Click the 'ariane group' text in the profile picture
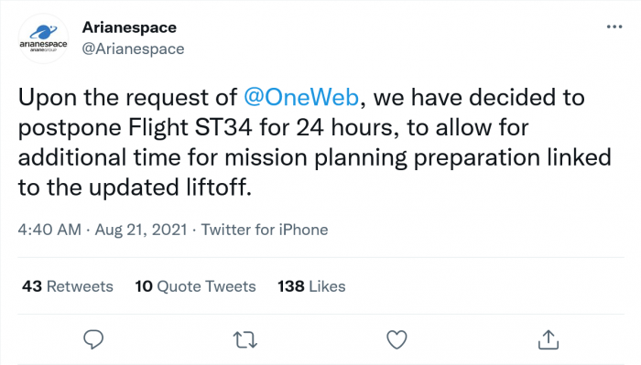Screen dimensions: 641x365 (x=43, y=49)
